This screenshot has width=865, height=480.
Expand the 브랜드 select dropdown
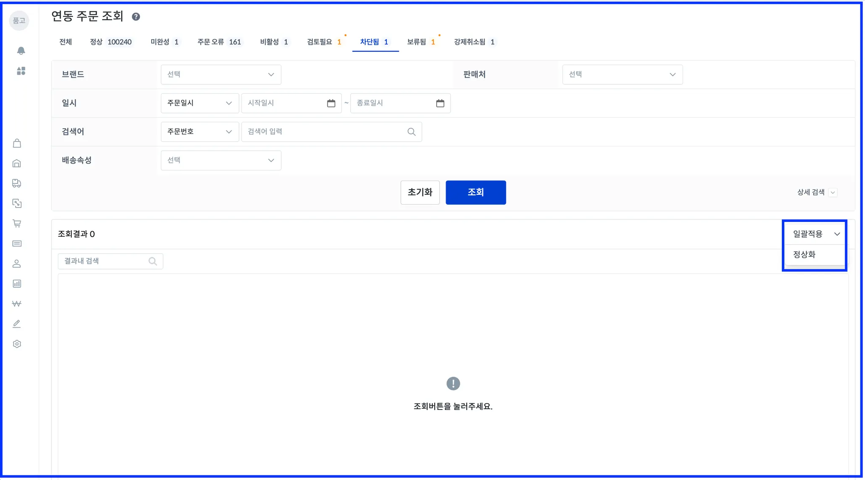point(221,75)
